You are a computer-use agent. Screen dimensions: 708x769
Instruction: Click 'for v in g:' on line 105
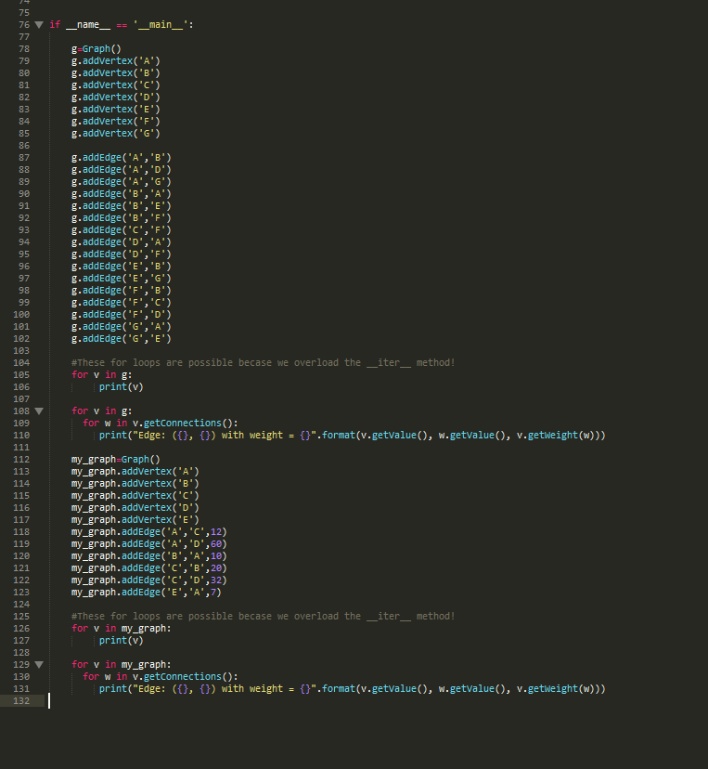[x=101, y=374]
